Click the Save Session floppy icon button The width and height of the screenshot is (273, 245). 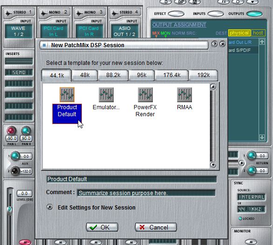point(195,2)
